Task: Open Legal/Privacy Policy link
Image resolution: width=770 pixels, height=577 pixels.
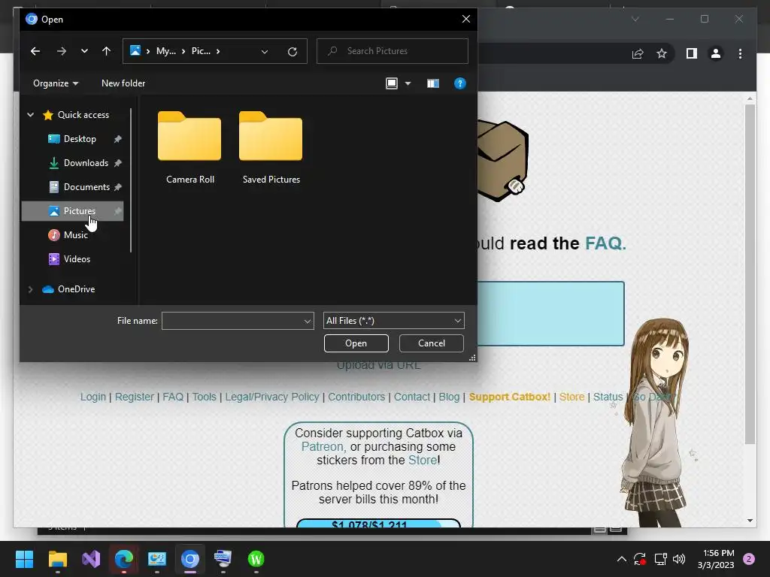Action: tap(272, 397)
